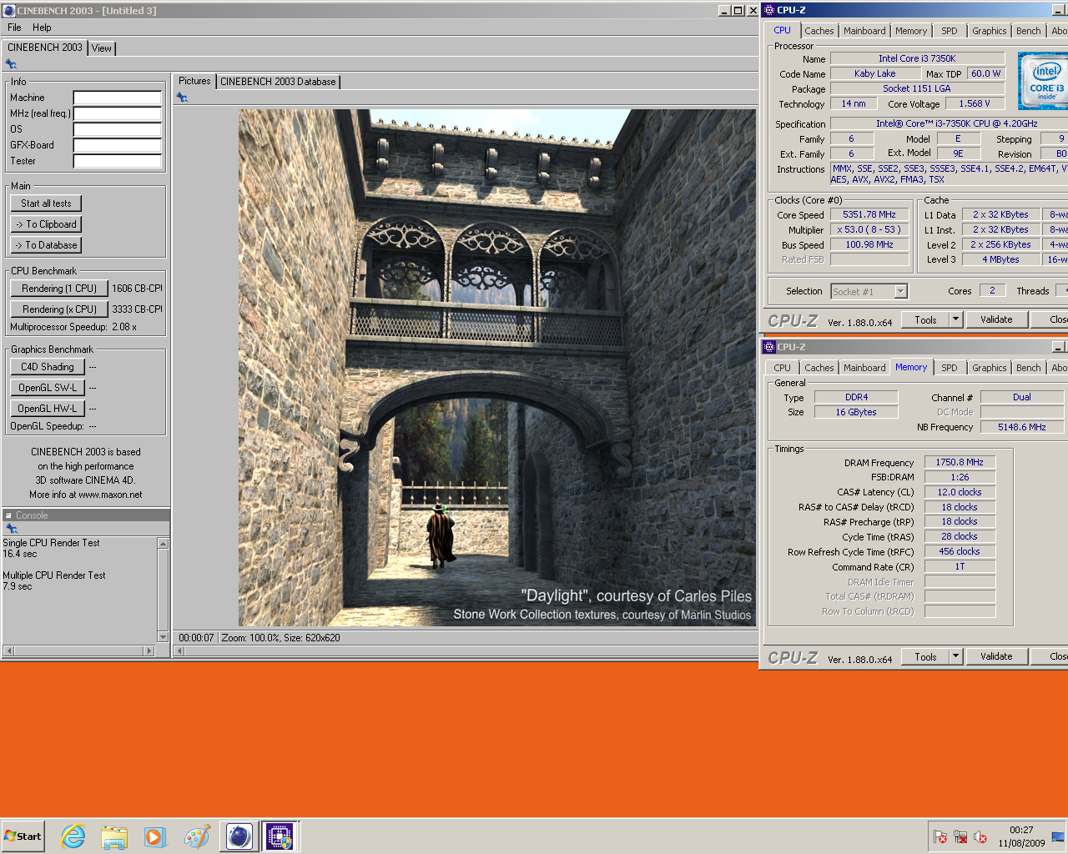Open the Graphics tab in the CPU-Z processor window
This screenshot has width=1068, height=854.
pos(989,31)
